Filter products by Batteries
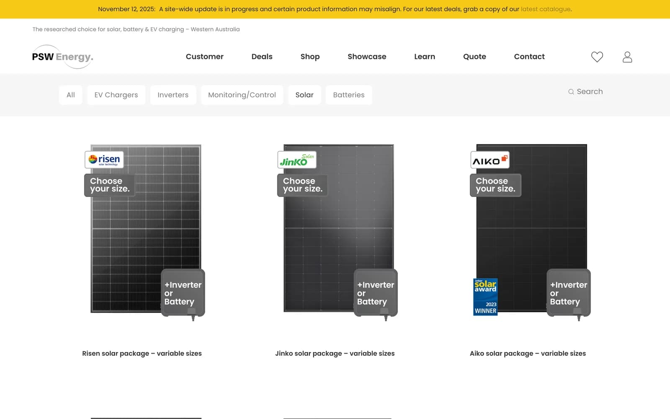 point(349,95)
